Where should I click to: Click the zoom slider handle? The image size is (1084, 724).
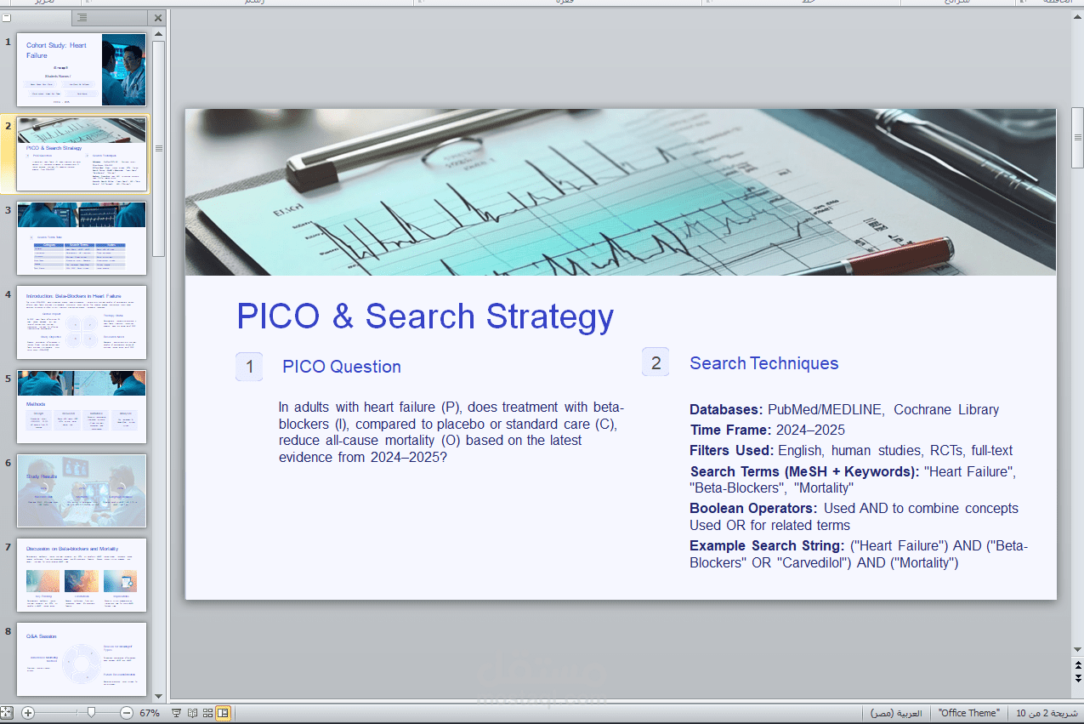click(91, 713)
